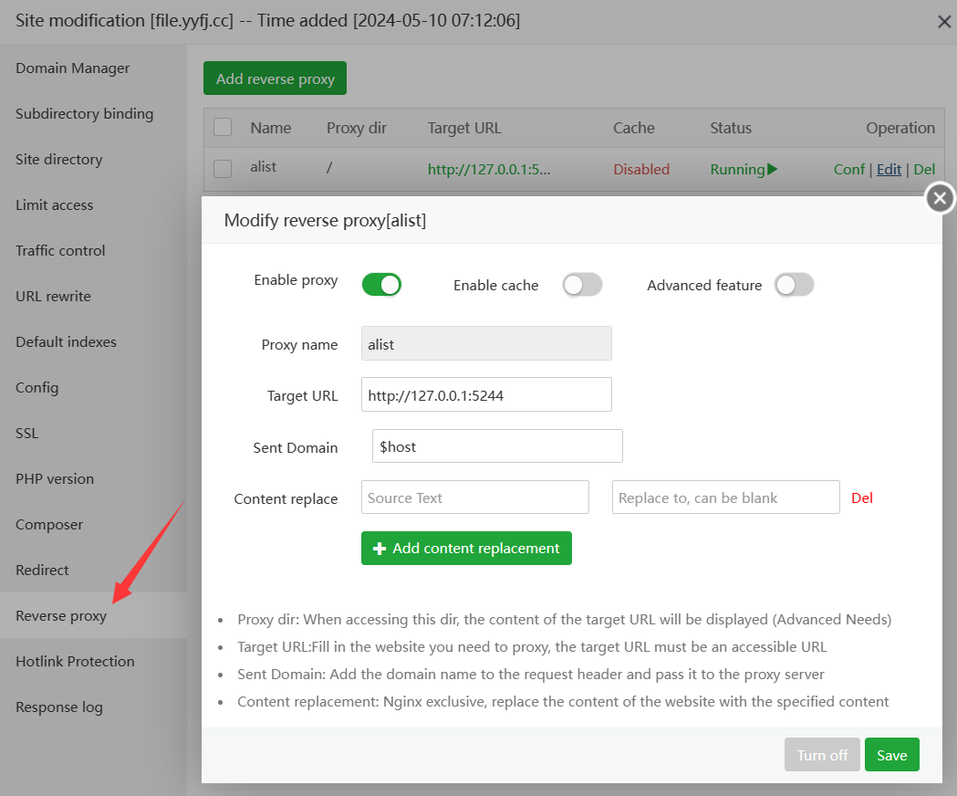Switch to the SSL section
The height and width of the screenshot is (796, 957).
27,433
